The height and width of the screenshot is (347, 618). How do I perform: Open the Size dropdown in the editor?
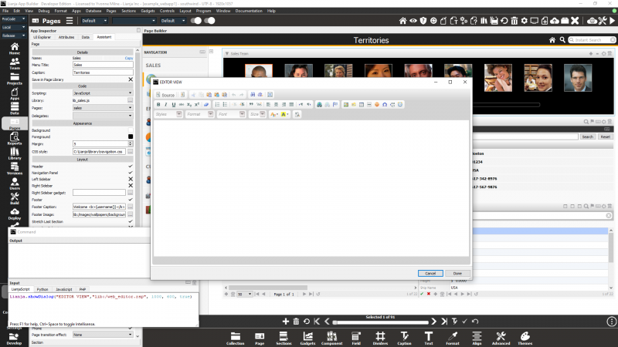pos(257,114)
